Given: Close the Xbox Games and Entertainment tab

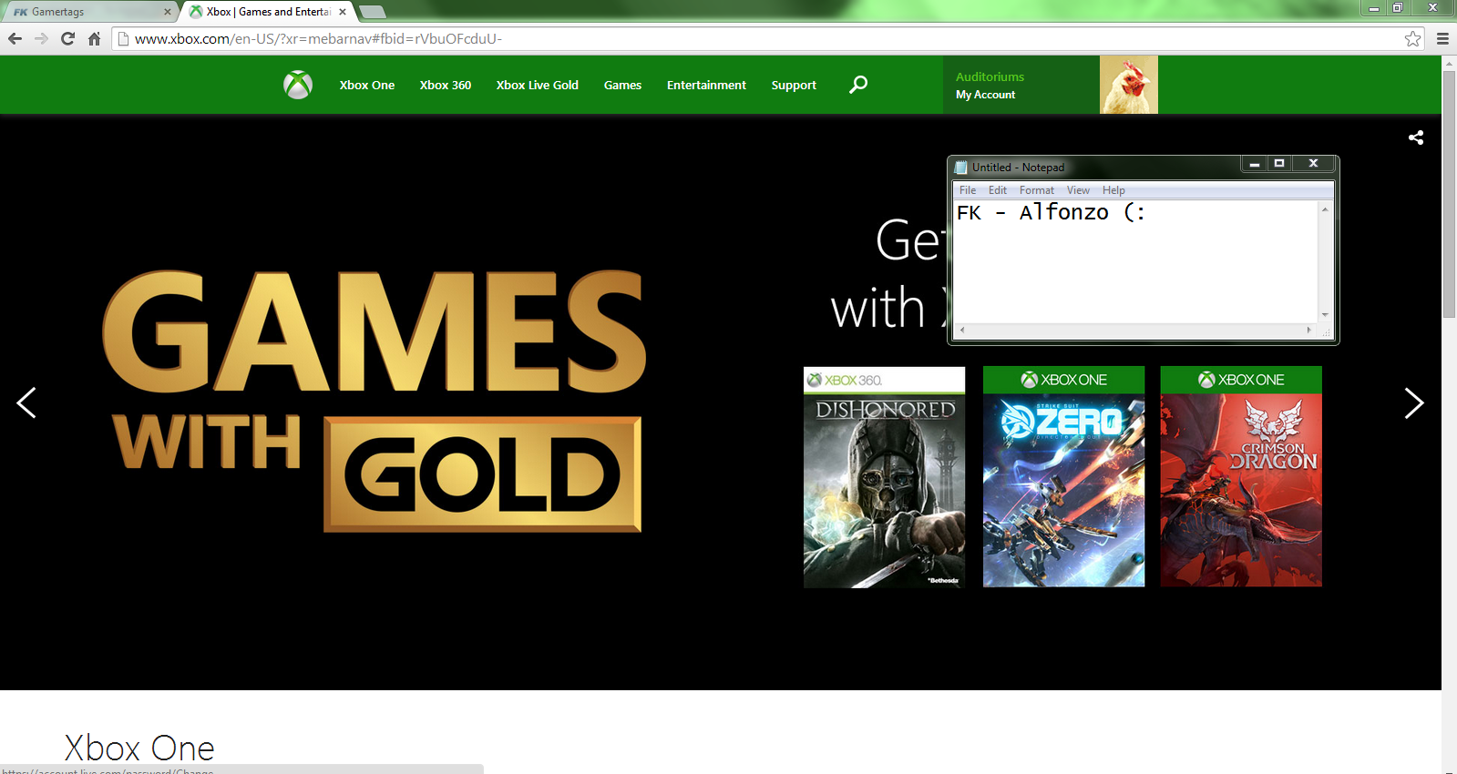Looking at the screenshot, I should 343,12.
